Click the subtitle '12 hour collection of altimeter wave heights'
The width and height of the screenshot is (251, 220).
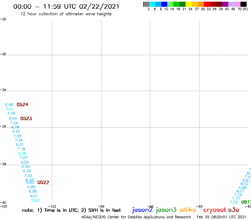pos(66,14)
